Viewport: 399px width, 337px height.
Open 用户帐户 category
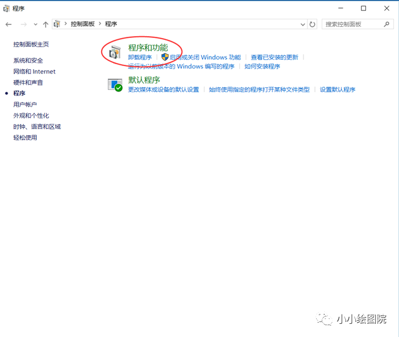25,104
